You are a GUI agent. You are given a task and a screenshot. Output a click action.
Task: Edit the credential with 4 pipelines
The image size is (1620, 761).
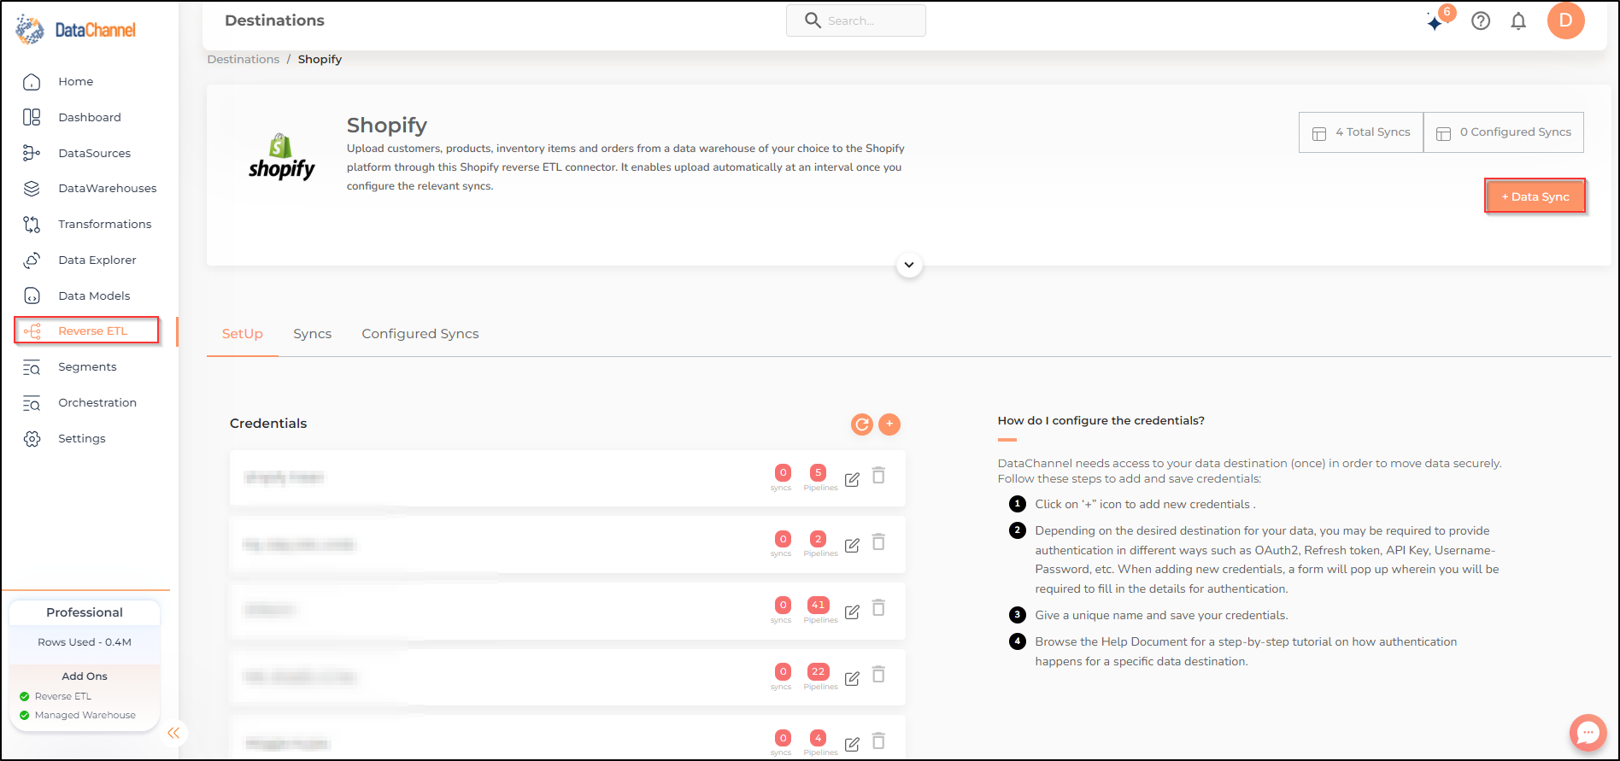pyautogui.click(x=852, y=744)
